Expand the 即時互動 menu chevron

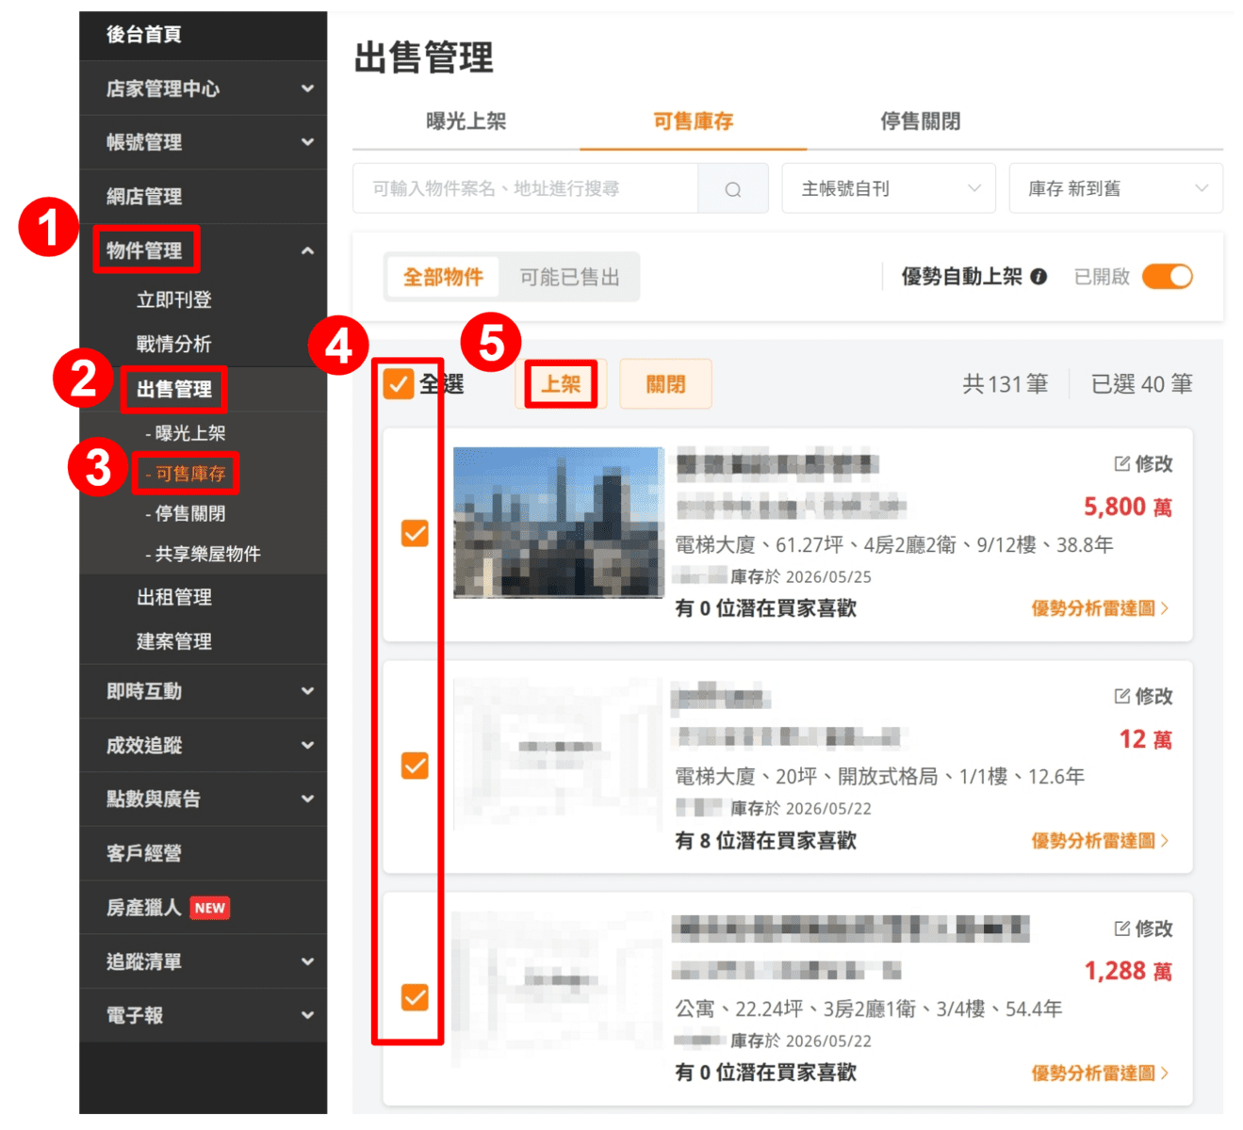click(x=307, y=691)
